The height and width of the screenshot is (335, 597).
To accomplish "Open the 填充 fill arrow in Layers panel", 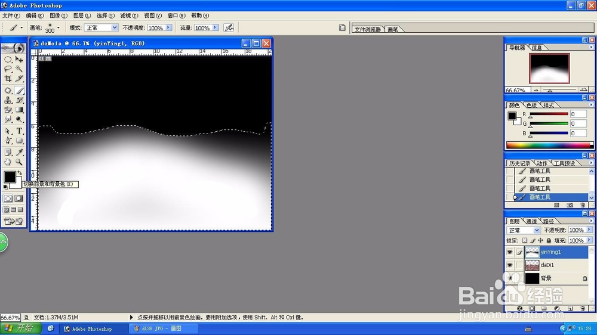I will point(589,240).
